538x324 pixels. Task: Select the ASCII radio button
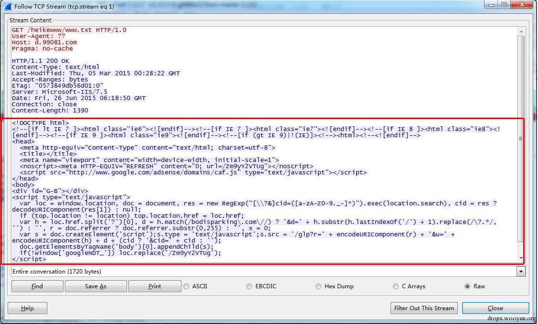coord(186,286)
